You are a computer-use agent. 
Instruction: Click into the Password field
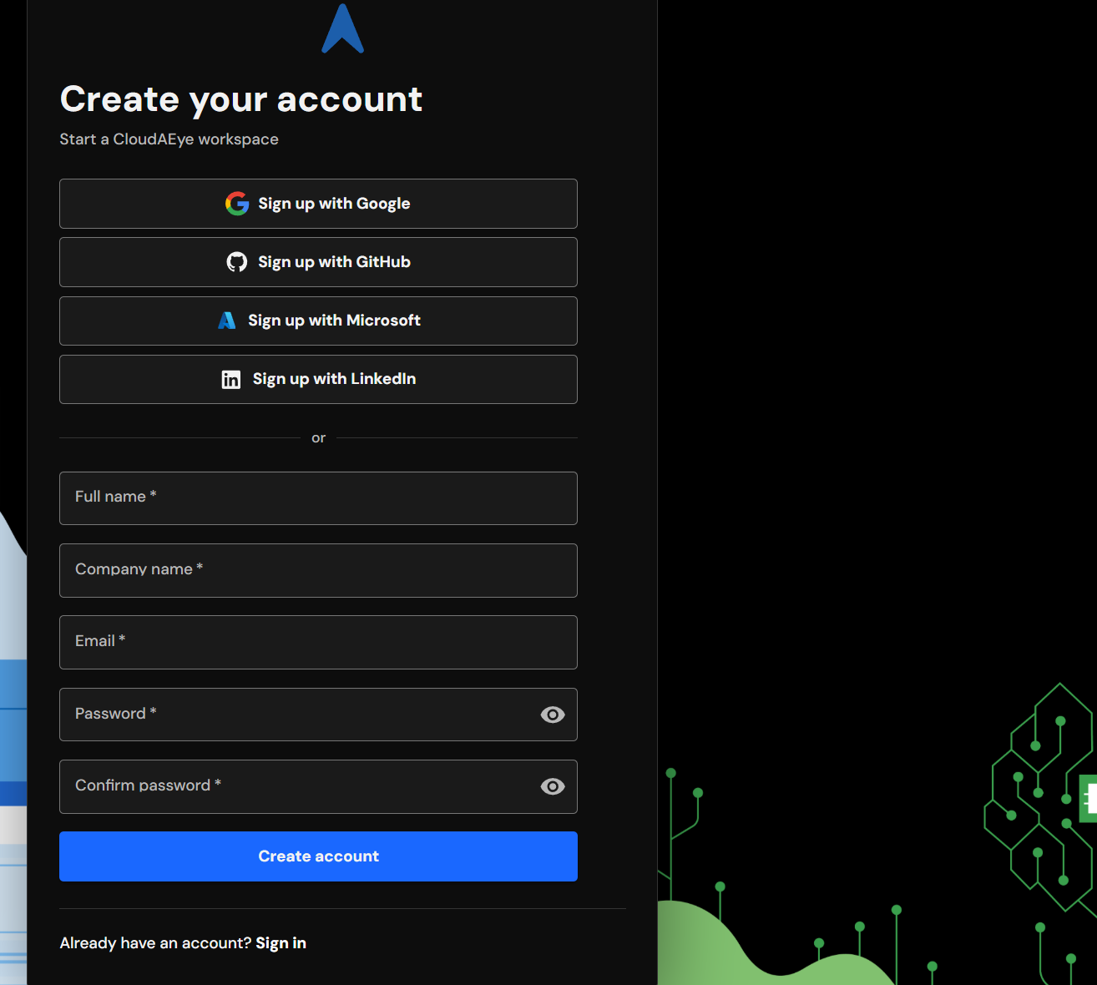point(318,715)
